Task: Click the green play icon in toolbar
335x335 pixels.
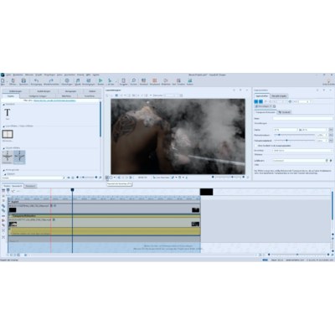Action: tap(100, 80)
